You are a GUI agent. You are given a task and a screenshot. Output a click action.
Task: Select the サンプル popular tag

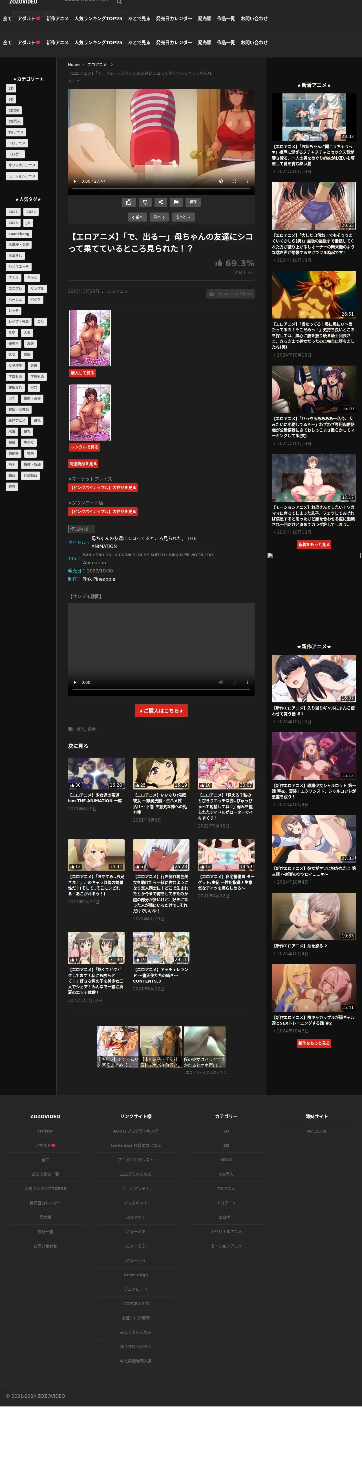(37, 289)
